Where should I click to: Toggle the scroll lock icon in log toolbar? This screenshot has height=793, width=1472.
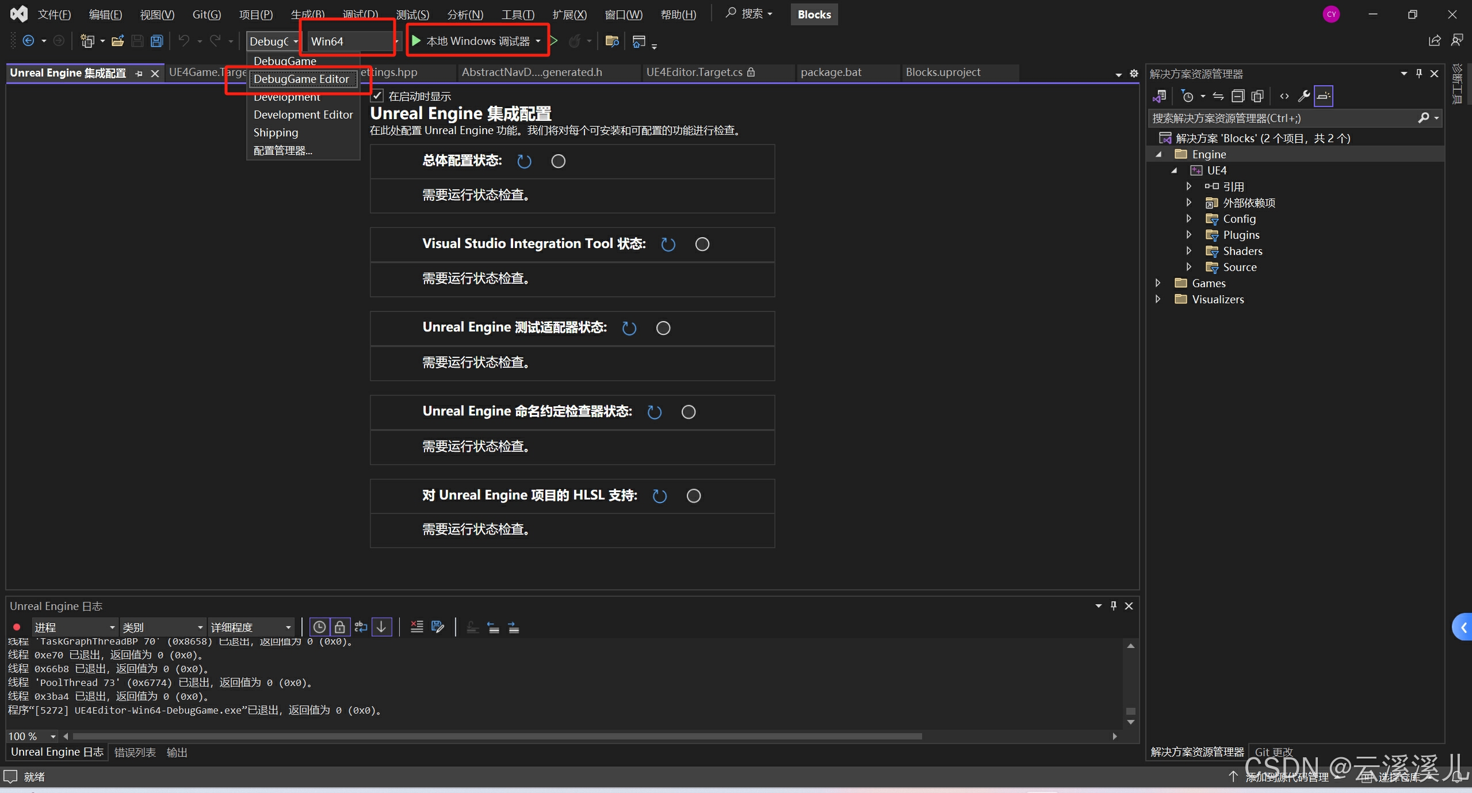340,627
